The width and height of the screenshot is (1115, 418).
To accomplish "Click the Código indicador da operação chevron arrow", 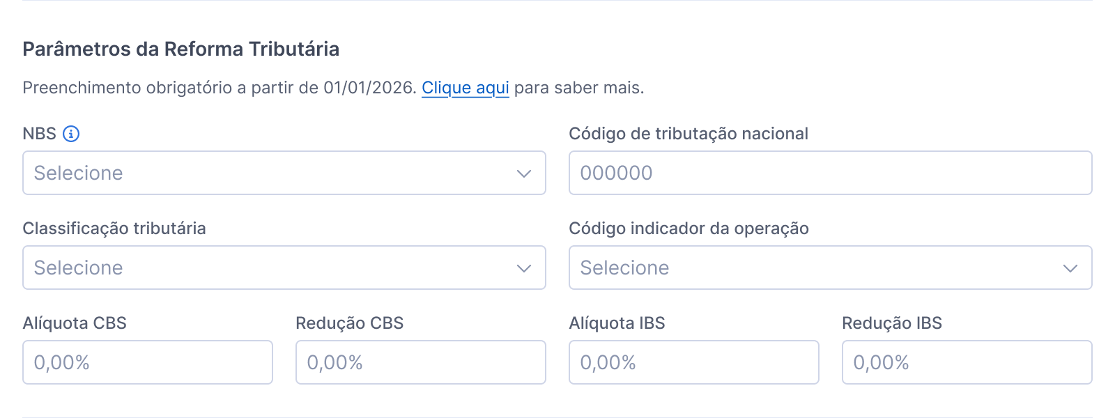I will (1070, 268).
